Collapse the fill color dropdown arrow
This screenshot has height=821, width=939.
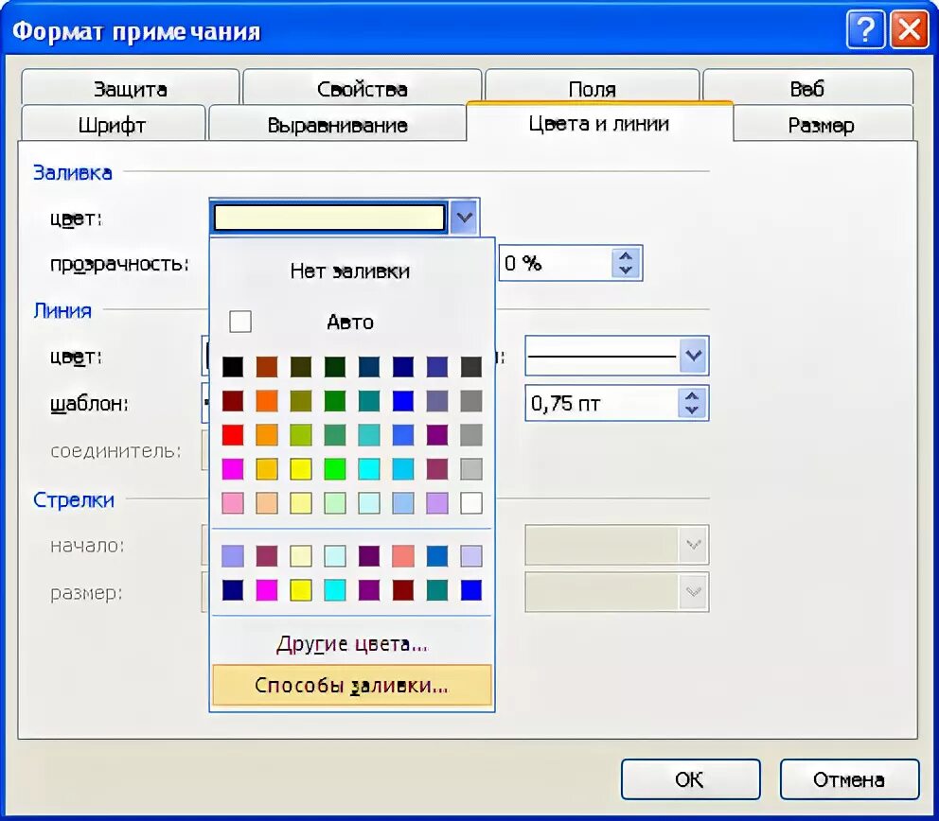point(464,217)
